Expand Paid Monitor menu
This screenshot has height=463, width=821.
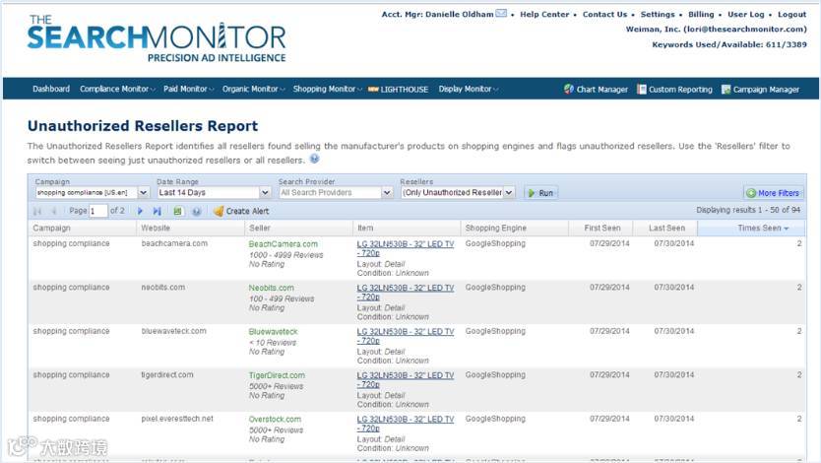click(x=188, y=89)
